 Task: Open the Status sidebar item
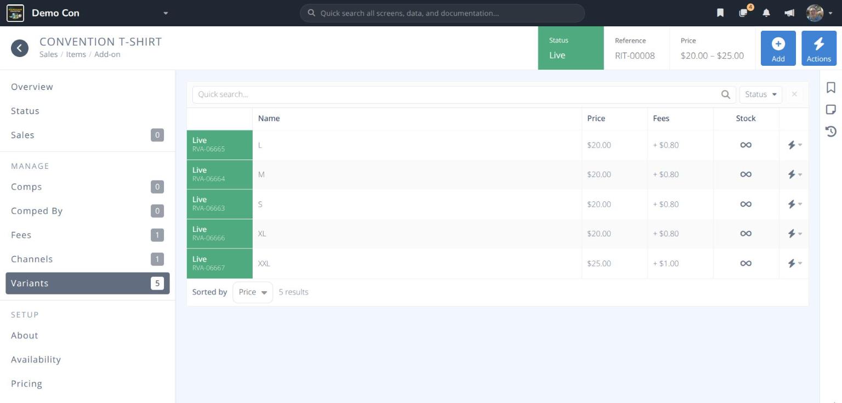[88, 111]
